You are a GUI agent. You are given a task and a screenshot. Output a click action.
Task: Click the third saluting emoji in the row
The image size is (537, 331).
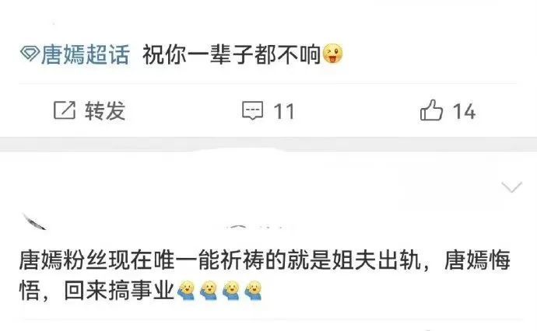pyautogui.click(x=231, y=291)
